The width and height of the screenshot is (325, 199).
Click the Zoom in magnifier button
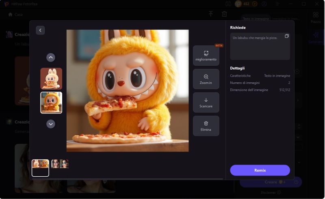tap(206, 79)
